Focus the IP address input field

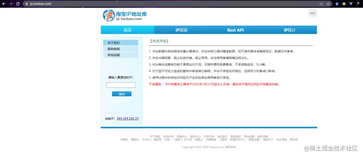pyautogui.click(x=121, y=85)
